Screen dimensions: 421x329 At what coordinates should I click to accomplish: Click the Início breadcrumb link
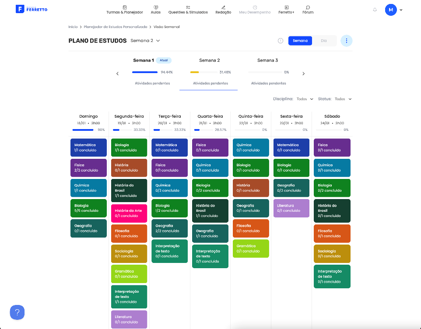tap(73, 27)
